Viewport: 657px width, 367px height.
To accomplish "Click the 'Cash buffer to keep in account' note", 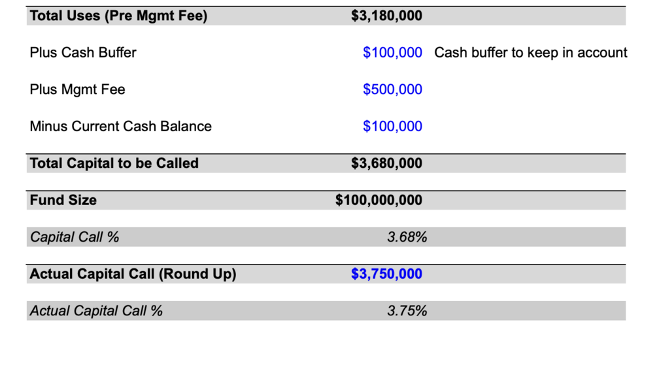I will click(530, 53).
